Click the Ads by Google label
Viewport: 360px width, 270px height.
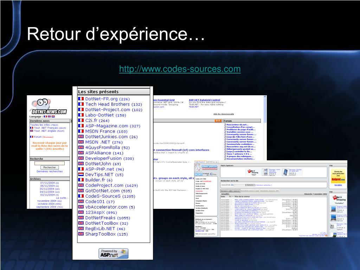click(223, 114)
